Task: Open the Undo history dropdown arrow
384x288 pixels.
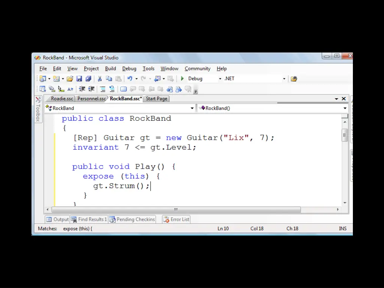Action: pyautogui.click(x=136, y=79)
